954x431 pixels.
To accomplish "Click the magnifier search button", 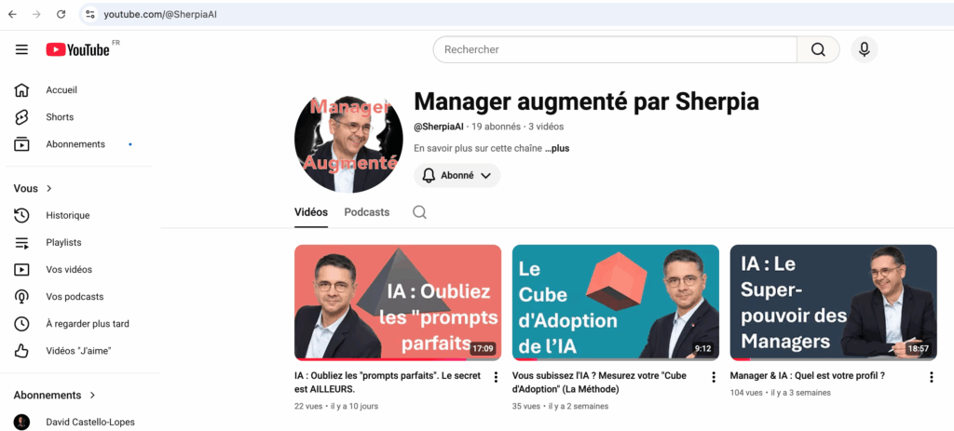I will tap(818, 49).
